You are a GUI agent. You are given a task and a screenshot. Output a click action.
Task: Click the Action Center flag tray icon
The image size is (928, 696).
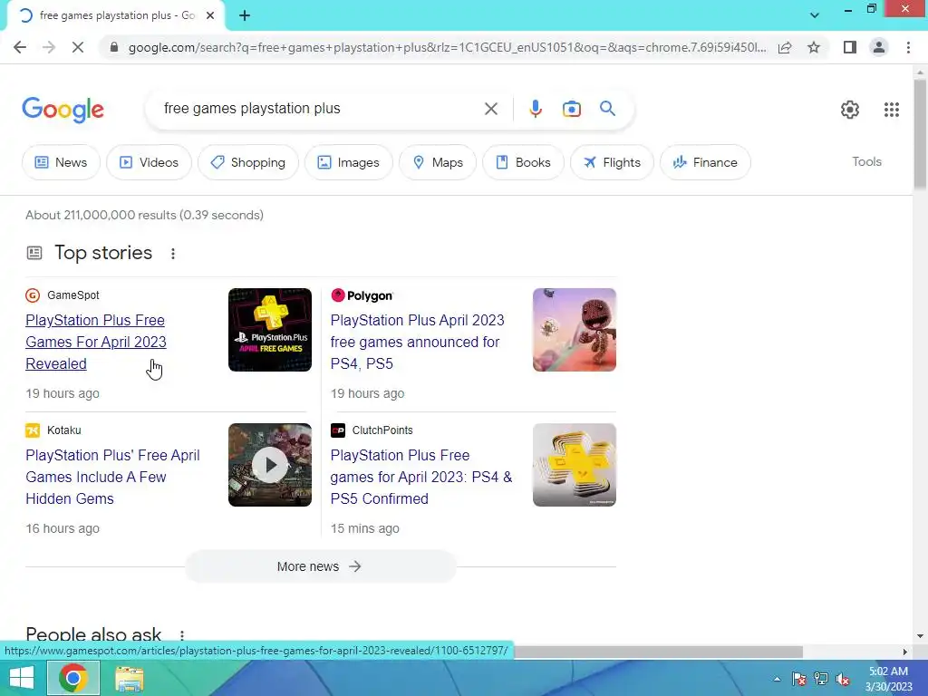point(799,679)
